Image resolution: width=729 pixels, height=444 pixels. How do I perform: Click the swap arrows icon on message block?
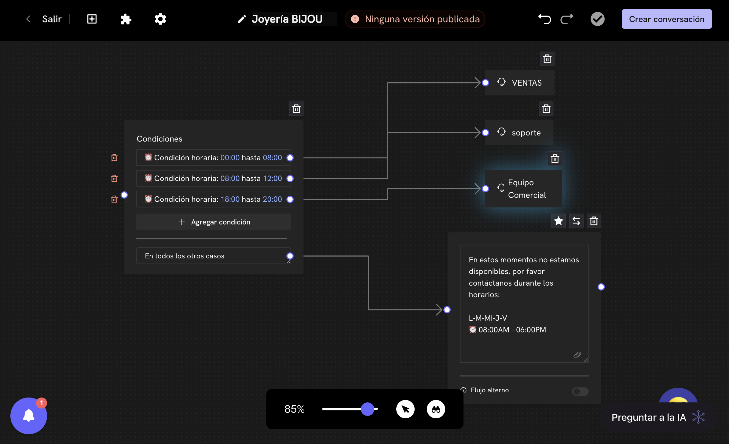(x=576, y=221)
